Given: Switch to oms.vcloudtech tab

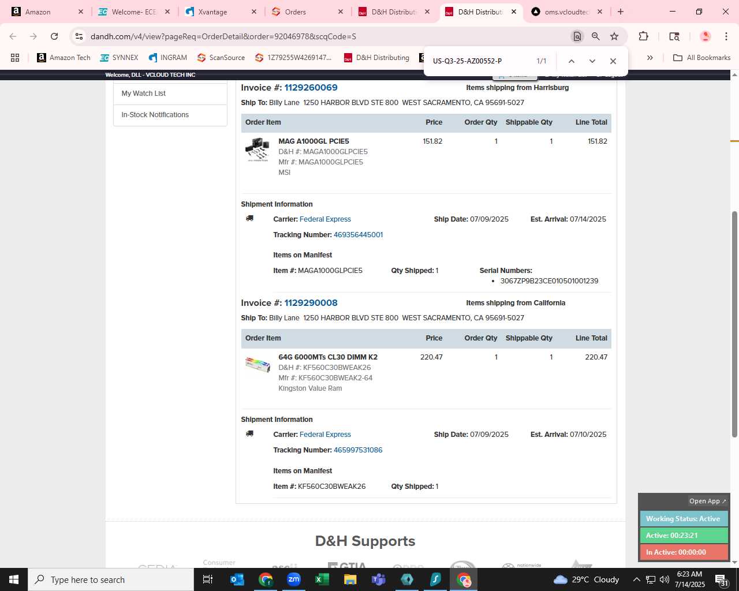Looking at the screenshot, I should pyautogui.click(x=567, y=12).
